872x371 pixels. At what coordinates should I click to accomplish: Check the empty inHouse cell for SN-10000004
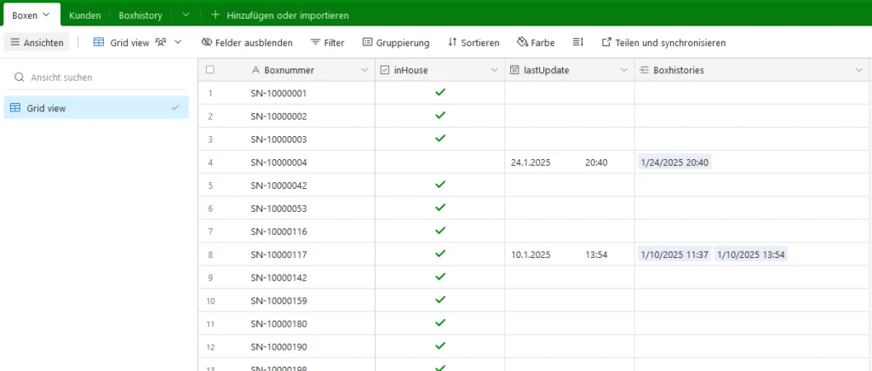tap(440, 163)
